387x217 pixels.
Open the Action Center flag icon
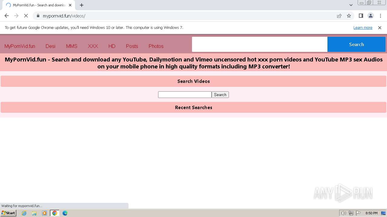[358, 213]
